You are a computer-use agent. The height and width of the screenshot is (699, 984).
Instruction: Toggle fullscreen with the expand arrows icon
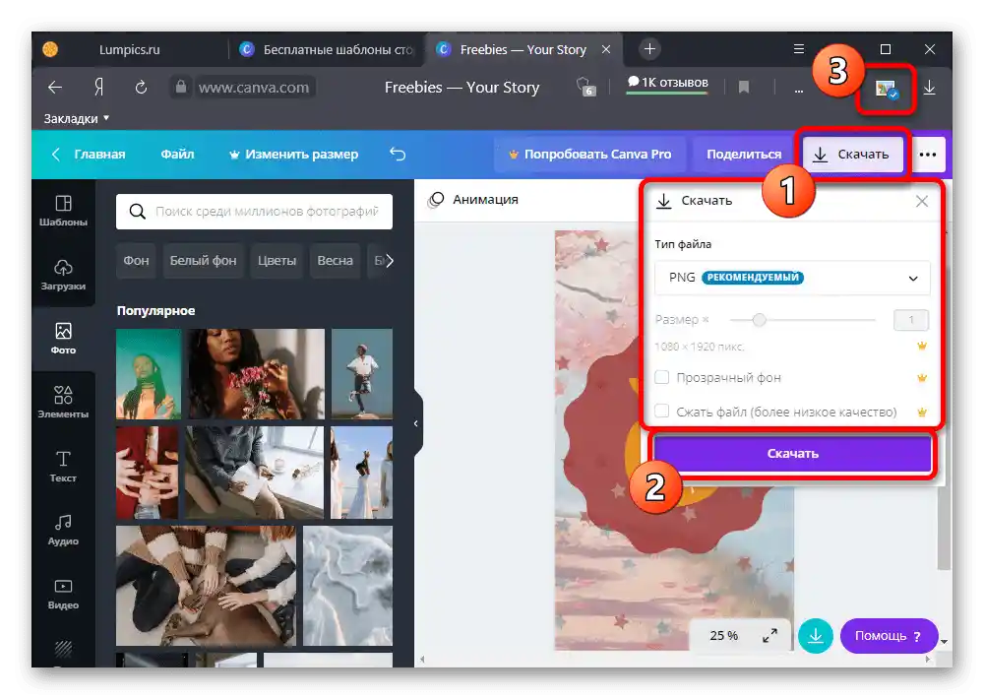pos(770,636)
